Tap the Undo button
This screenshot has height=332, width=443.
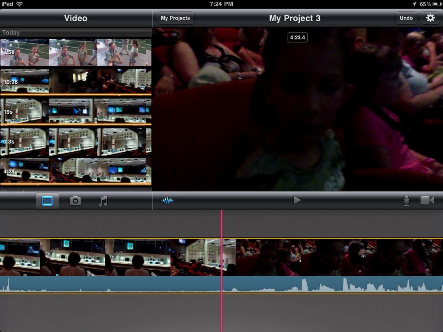point(406,18)
